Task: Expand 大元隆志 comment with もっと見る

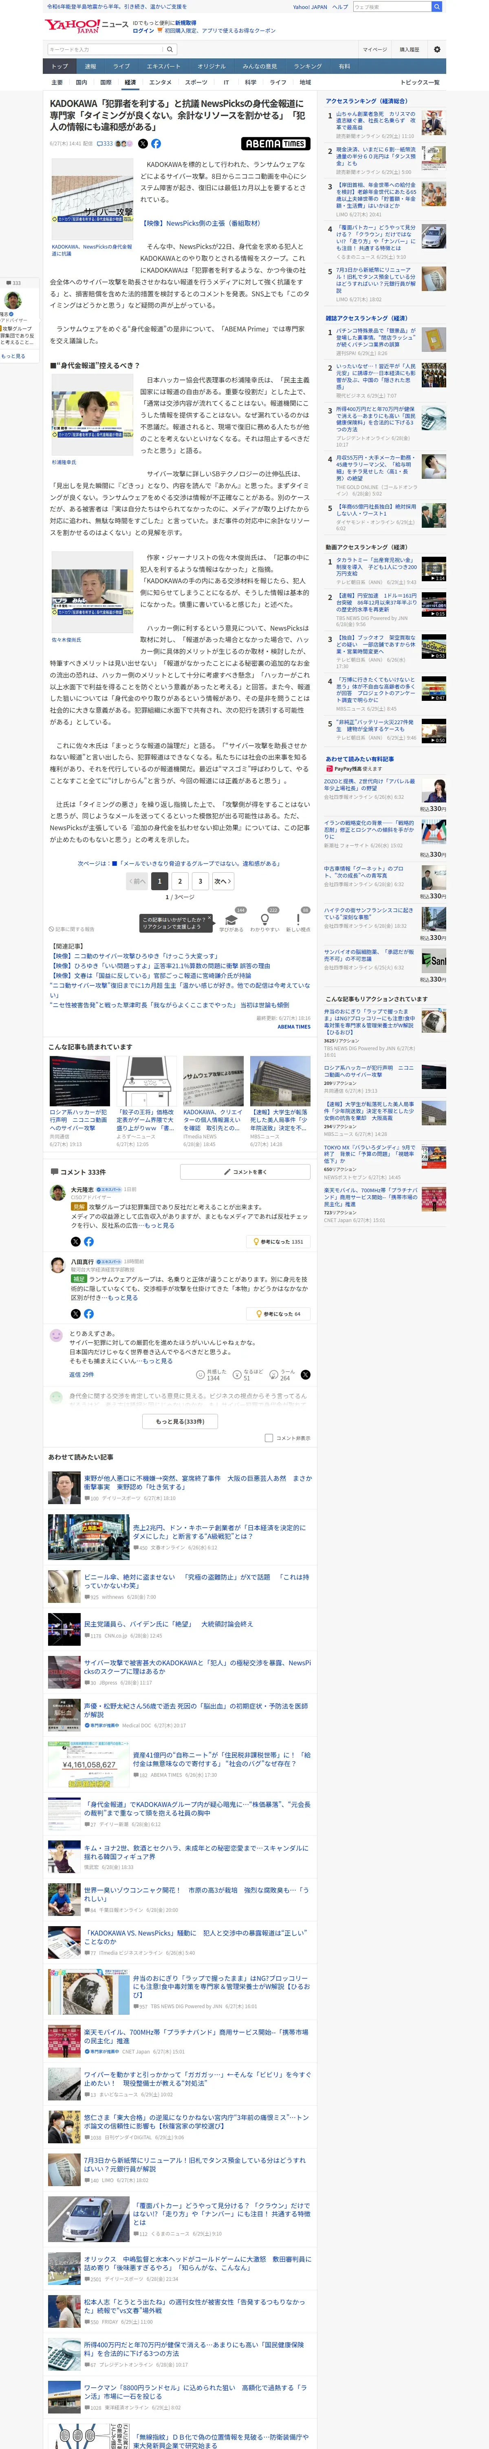Action: click(x=159, y=1224)
